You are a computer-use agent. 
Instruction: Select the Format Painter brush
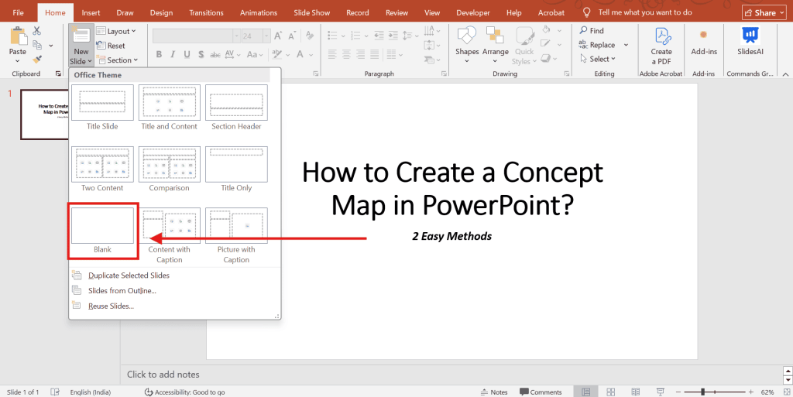(37, 59)
